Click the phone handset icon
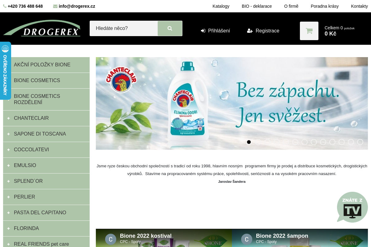This screenshot has height=247, width=371. pyautogui.click(x=5, y=6)
